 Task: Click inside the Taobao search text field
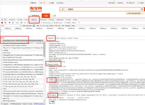click(104, 9)
